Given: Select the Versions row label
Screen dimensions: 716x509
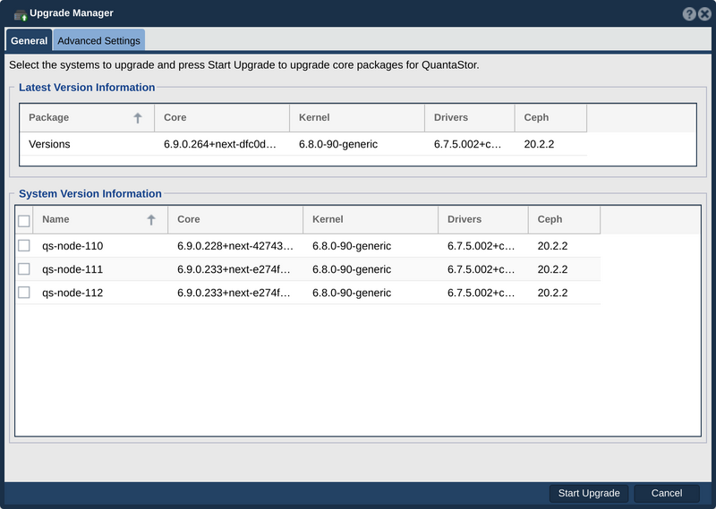Looking at the screenshot, I should coord(49,144).
